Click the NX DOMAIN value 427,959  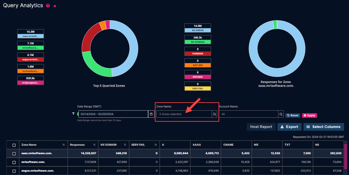pyautogui.click(x=122, y=162)
